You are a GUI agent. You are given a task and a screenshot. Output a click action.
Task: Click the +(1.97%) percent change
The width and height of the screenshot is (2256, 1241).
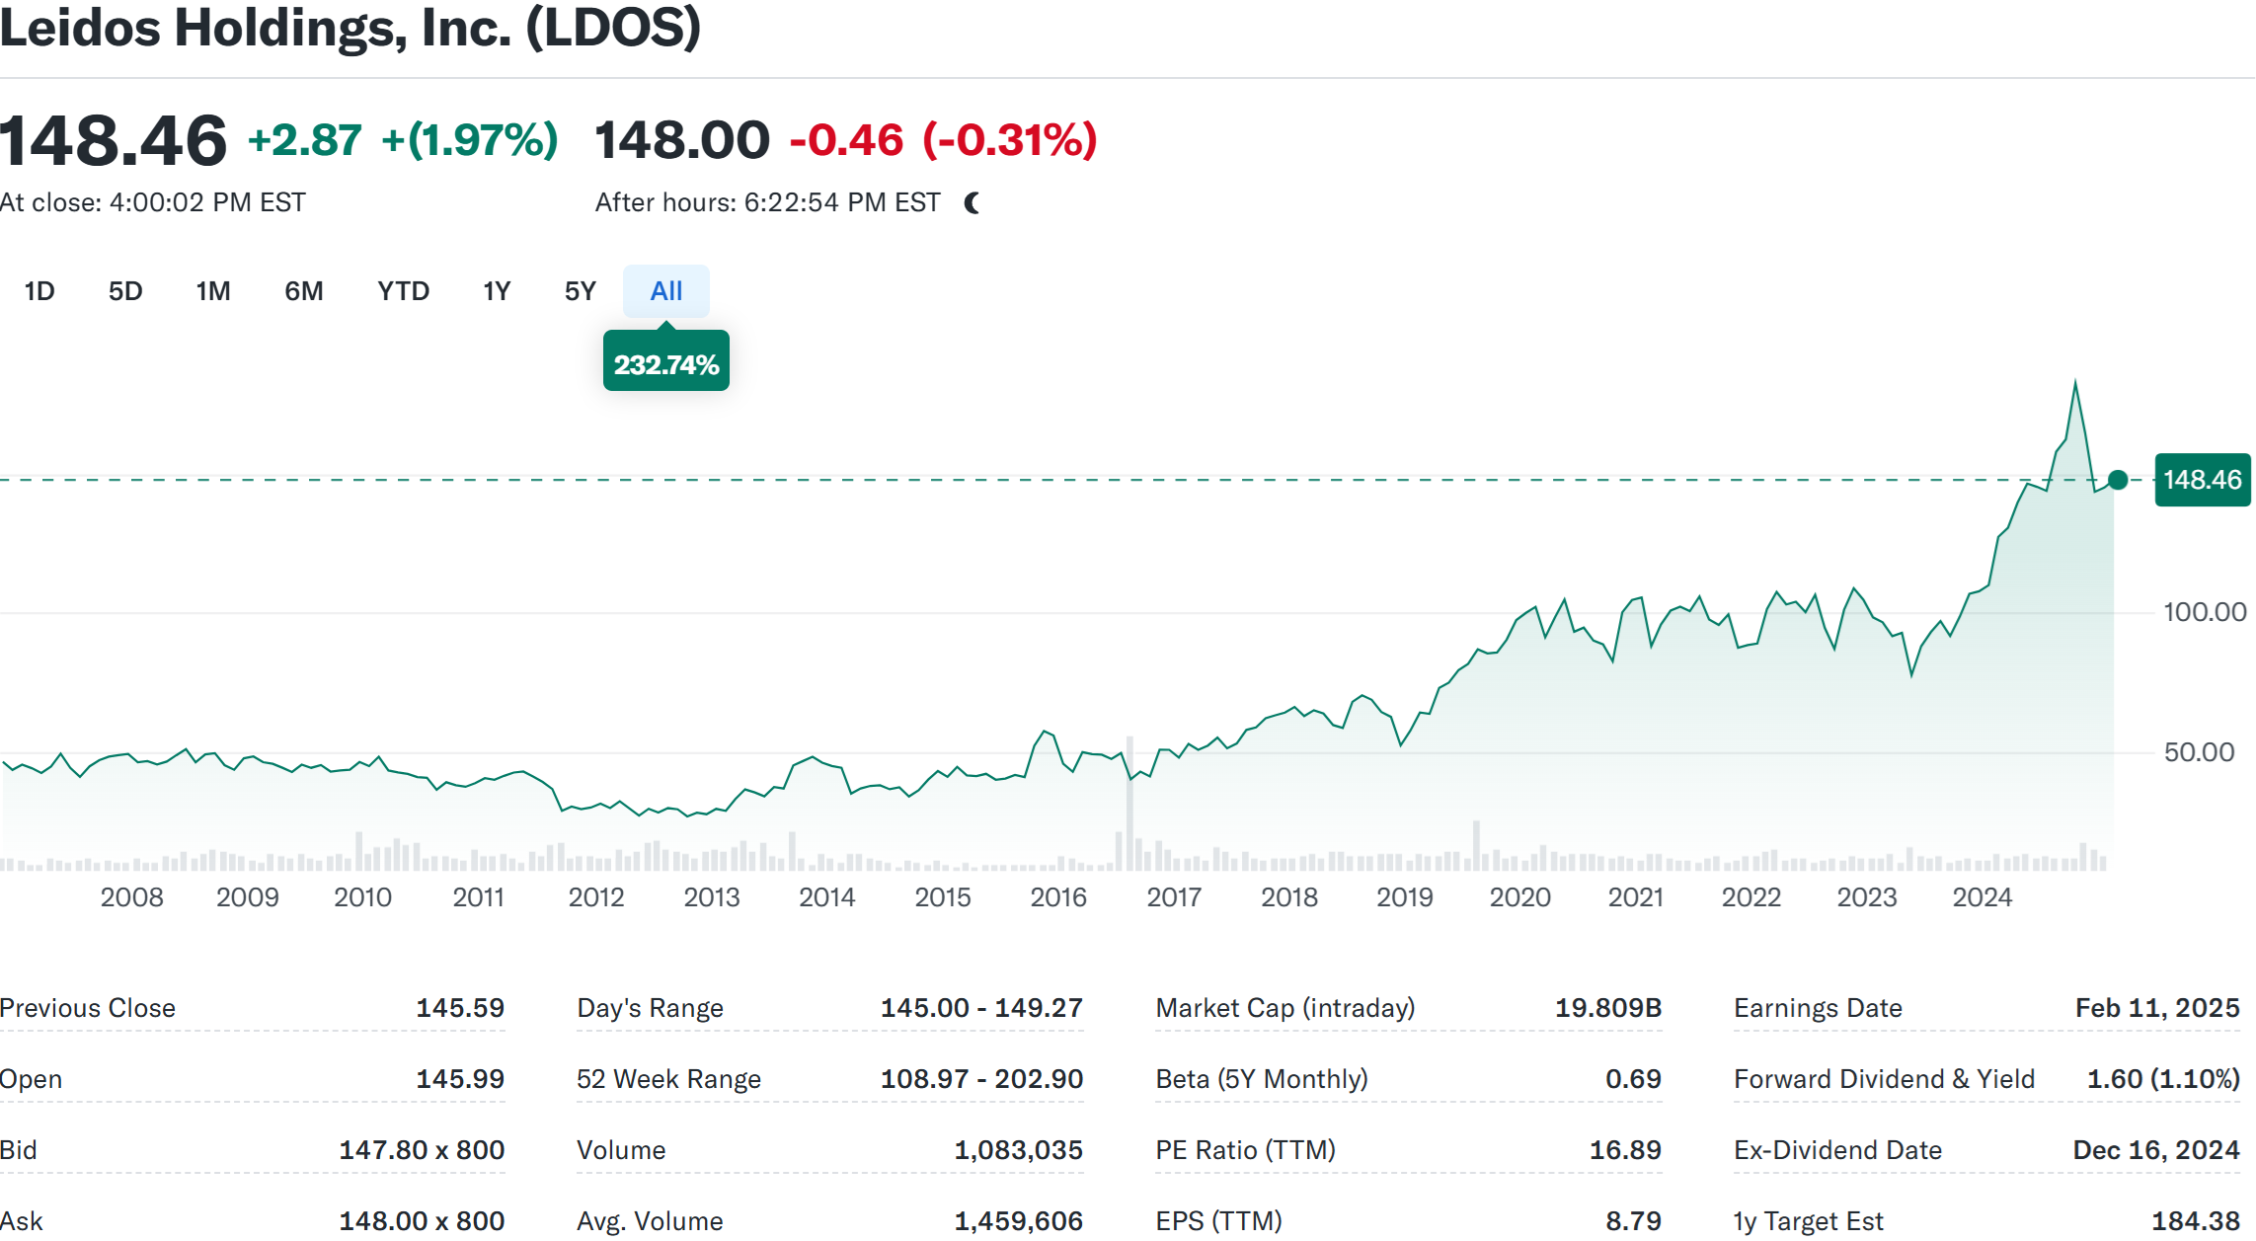470,140
